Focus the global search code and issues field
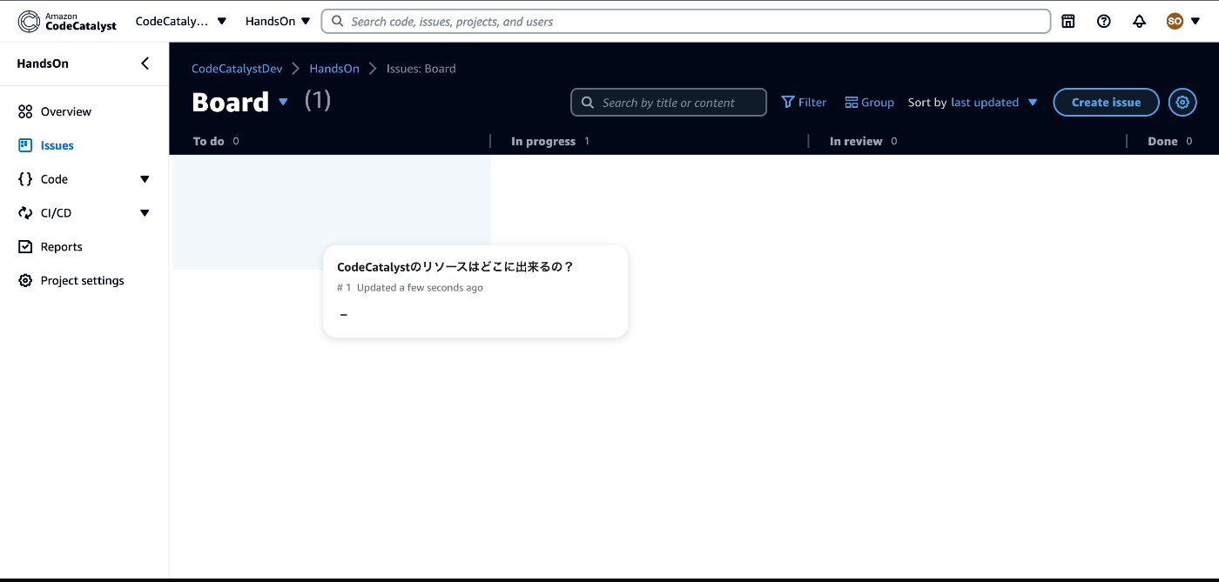Screen dimensions: 1219x582 point(686,21)
